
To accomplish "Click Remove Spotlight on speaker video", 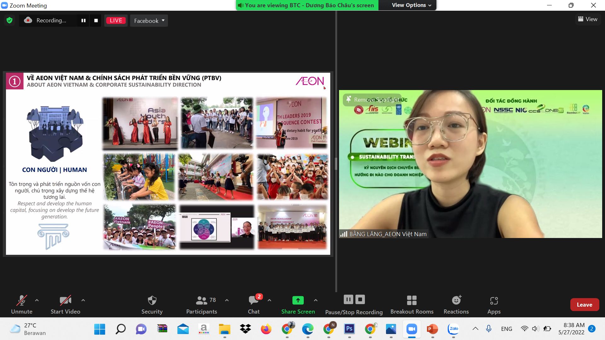I will [x=372, y=100].
